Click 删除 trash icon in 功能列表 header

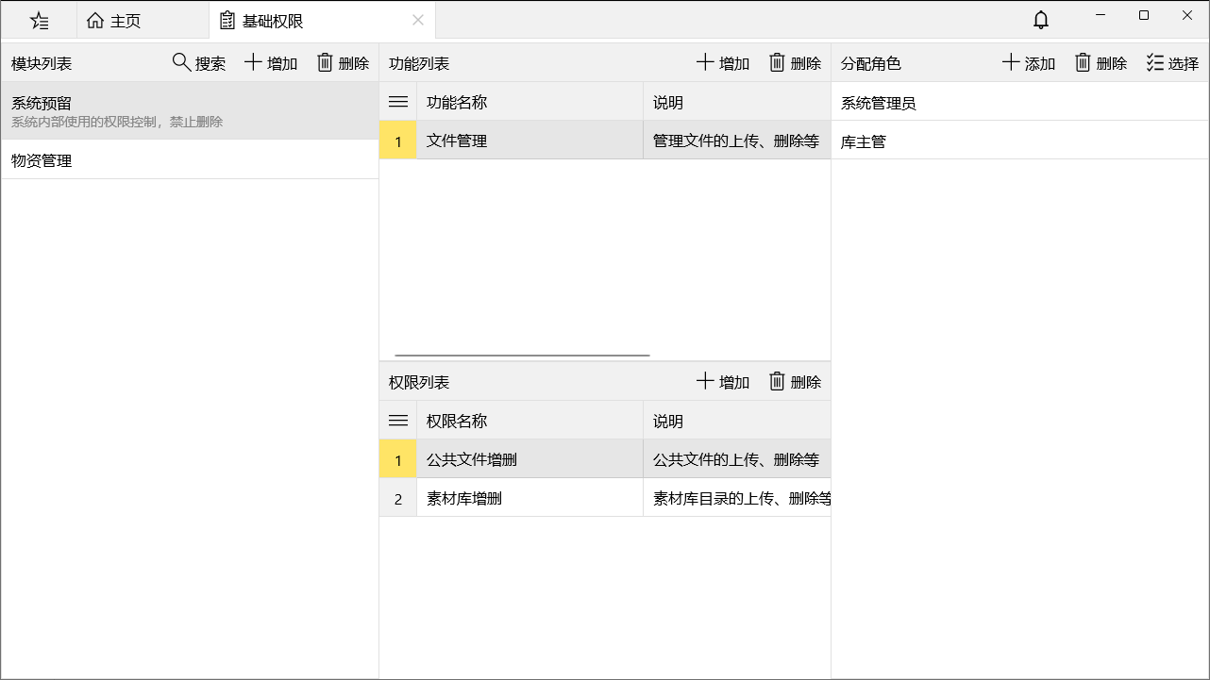777,62
